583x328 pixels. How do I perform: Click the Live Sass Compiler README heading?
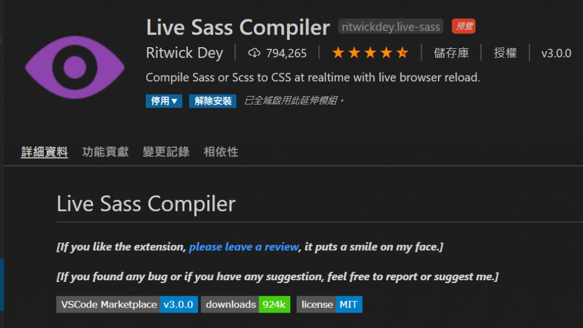tap(146, 204)
